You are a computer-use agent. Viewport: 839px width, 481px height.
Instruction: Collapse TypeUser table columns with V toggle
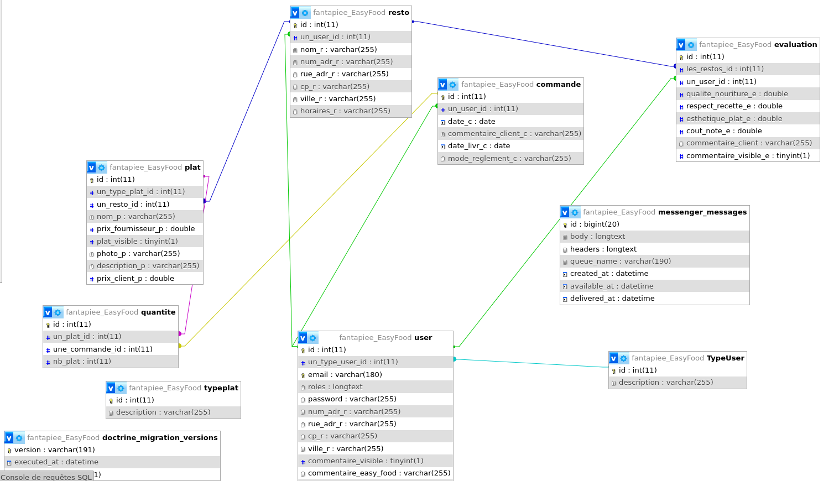[x=613, y=358]
